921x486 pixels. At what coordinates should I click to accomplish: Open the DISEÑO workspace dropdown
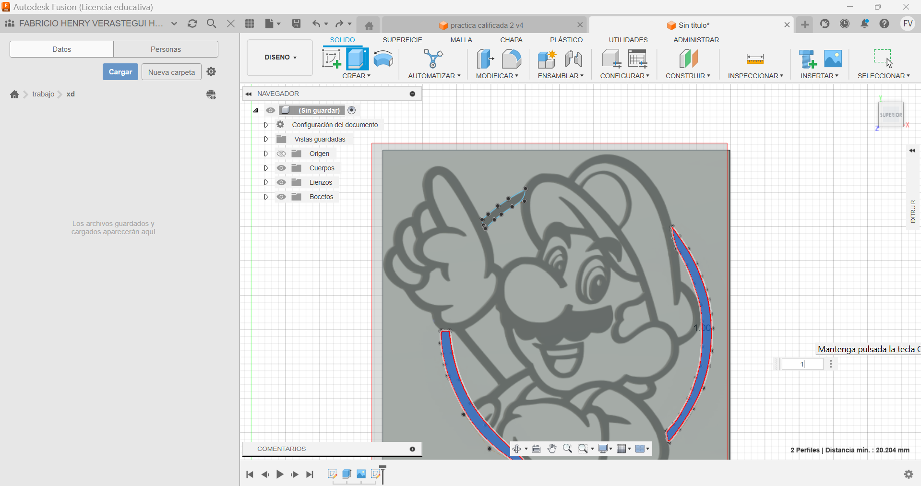click(280, 57)
